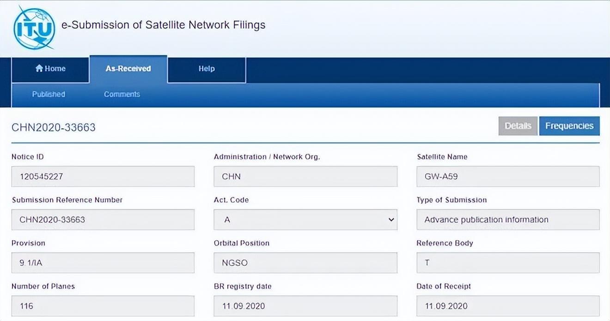Click the Act. Code dropdown chevron arrow
This screenshot has height=321, width=610.
click(391, 220)
